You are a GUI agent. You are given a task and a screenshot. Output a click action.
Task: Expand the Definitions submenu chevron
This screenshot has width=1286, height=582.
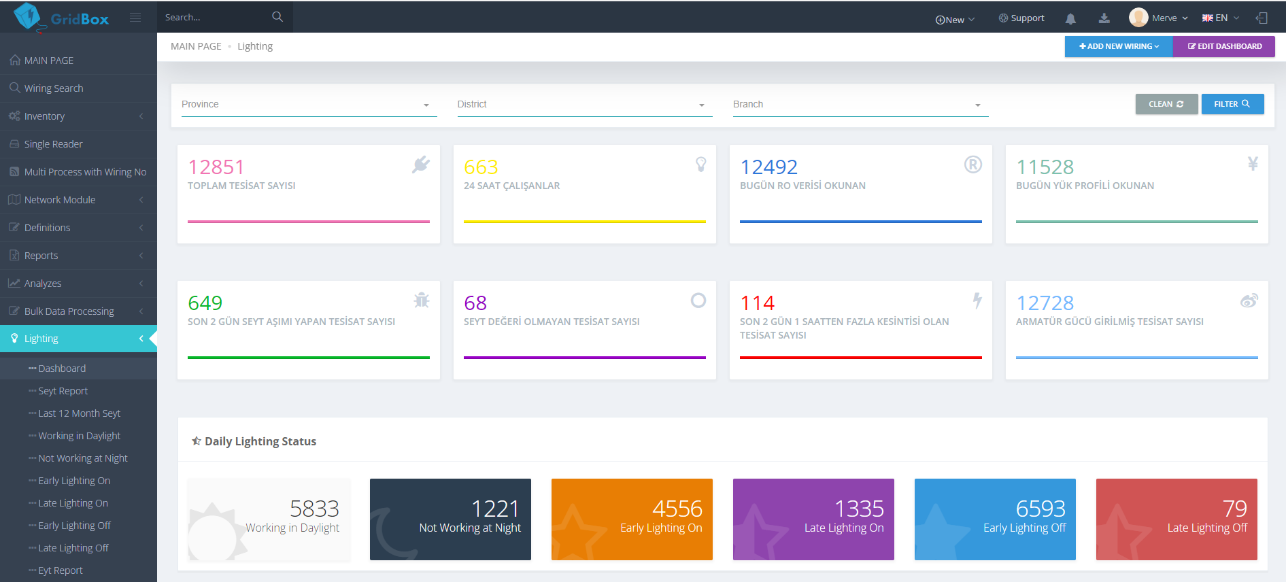click(x=141, y=228)
